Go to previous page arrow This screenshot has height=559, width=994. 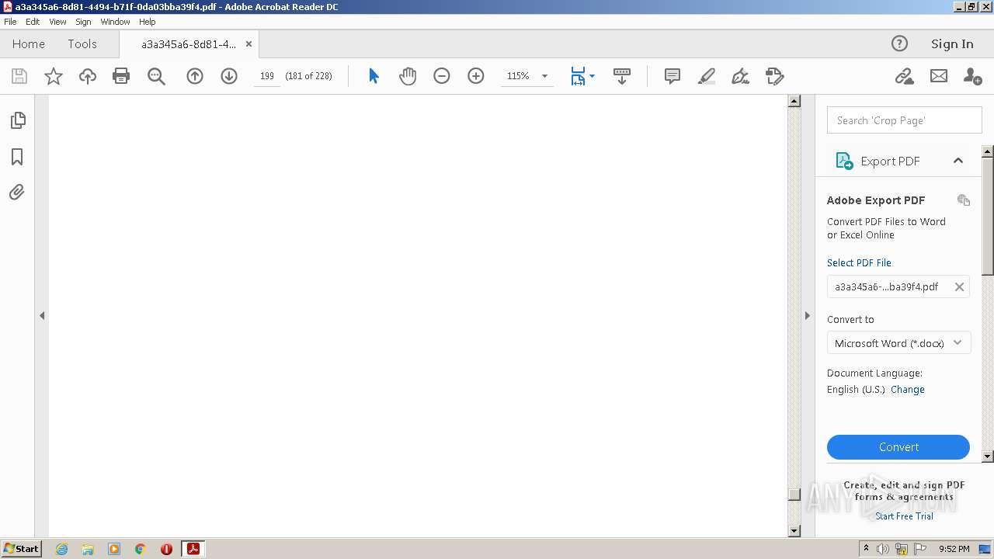click(x=195, y=76)
